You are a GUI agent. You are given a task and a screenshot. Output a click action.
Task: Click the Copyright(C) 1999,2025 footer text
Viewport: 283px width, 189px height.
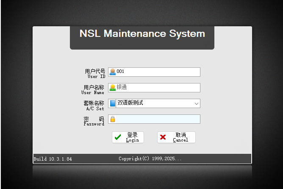tap(150, 159)
